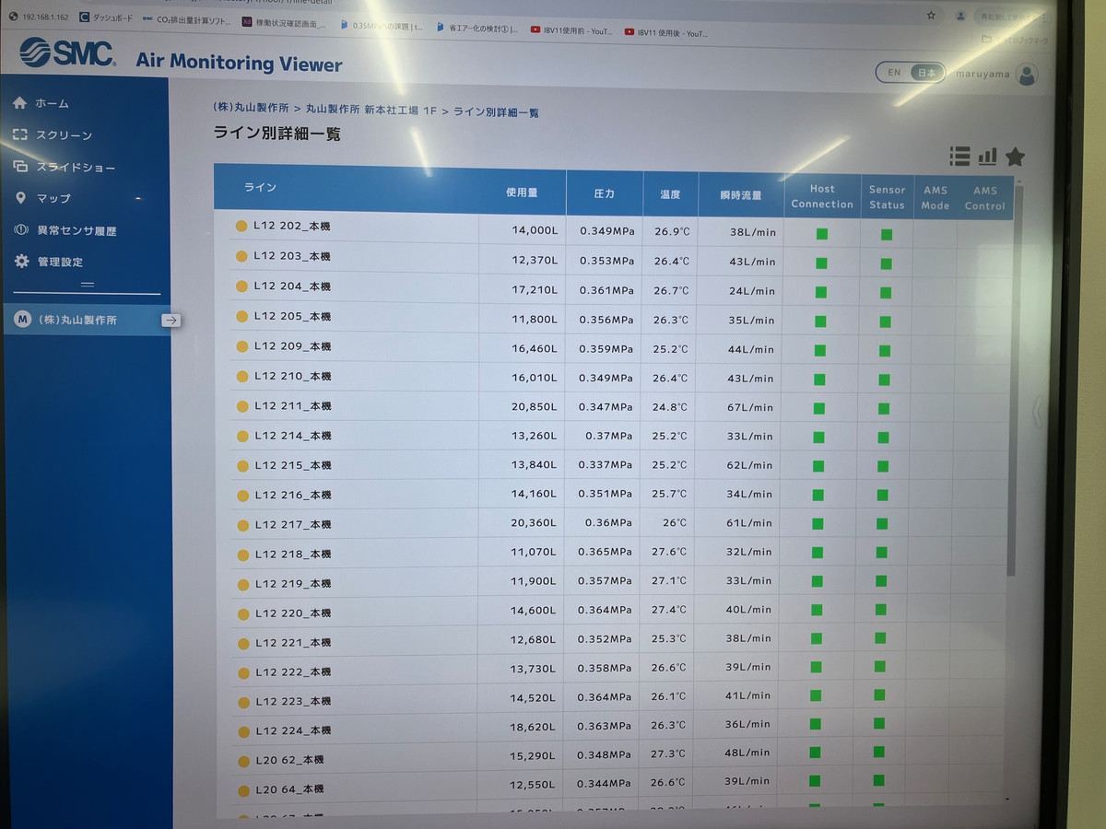Sort by the 瞬時流量 column header

[741, 195]
